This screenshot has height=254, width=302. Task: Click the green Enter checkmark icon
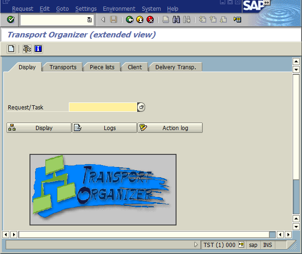point(11,20)
